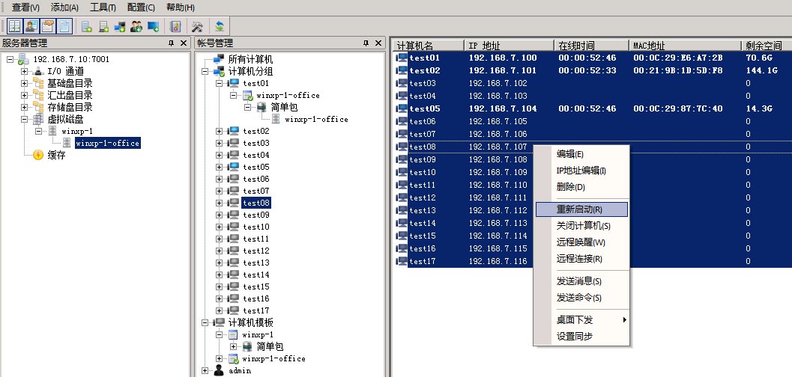Collapse the 192.168.7.10:7001 server node
The width and height of the screenshot is (792, 377).
coord(10,60)
